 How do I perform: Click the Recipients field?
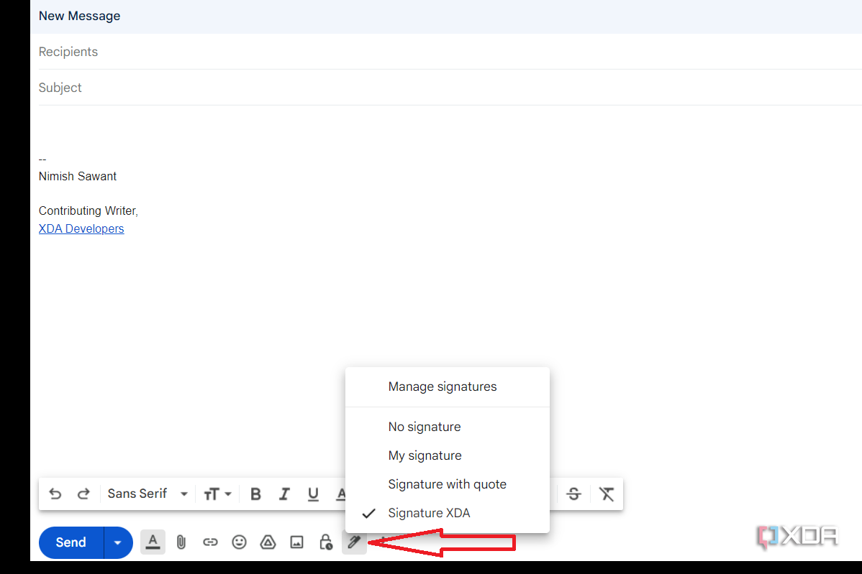[x=450, y=52]
